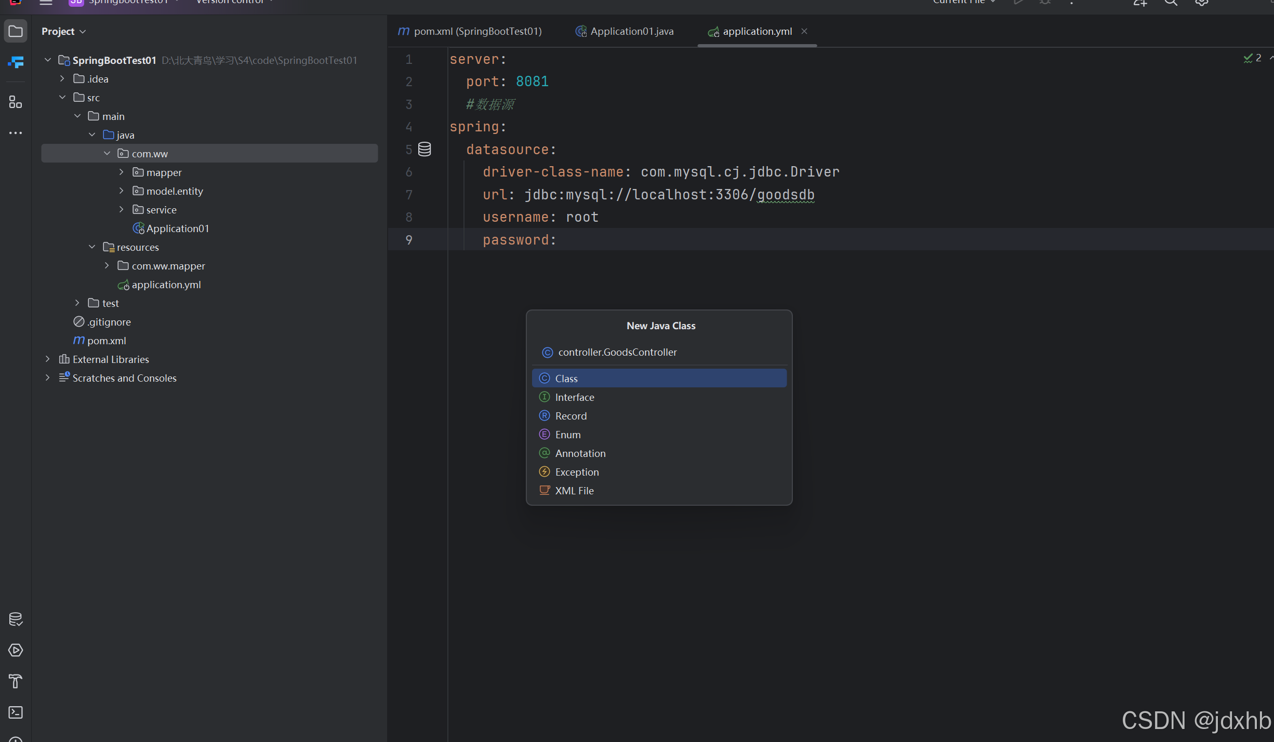Expand the External Libraries node
Viewport: 1274px width, 742px height.
(x=47, y=359)
